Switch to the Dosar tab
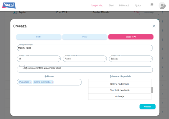This screenshot has width=169, height=119. 85,37
